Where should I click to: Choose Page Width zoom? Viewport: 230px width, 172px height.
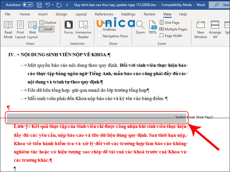tap(171, 36)
